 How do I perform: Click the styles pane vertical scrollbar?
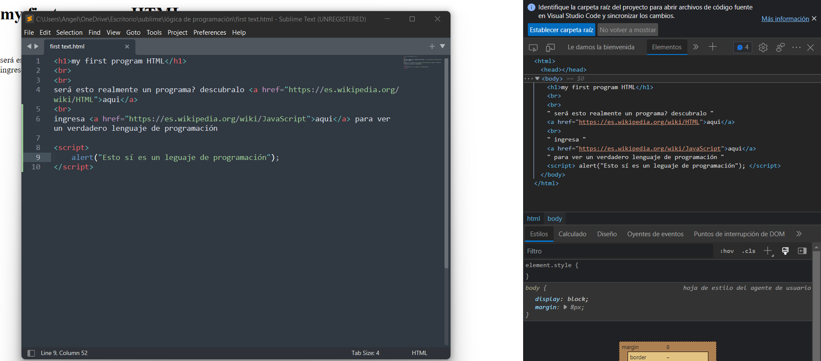(816, 302)
